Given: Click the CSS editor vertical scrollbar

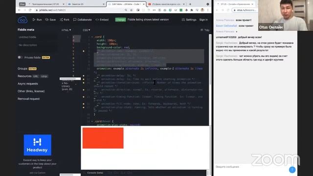Looking at the screenshot, I should coord(210,60).
